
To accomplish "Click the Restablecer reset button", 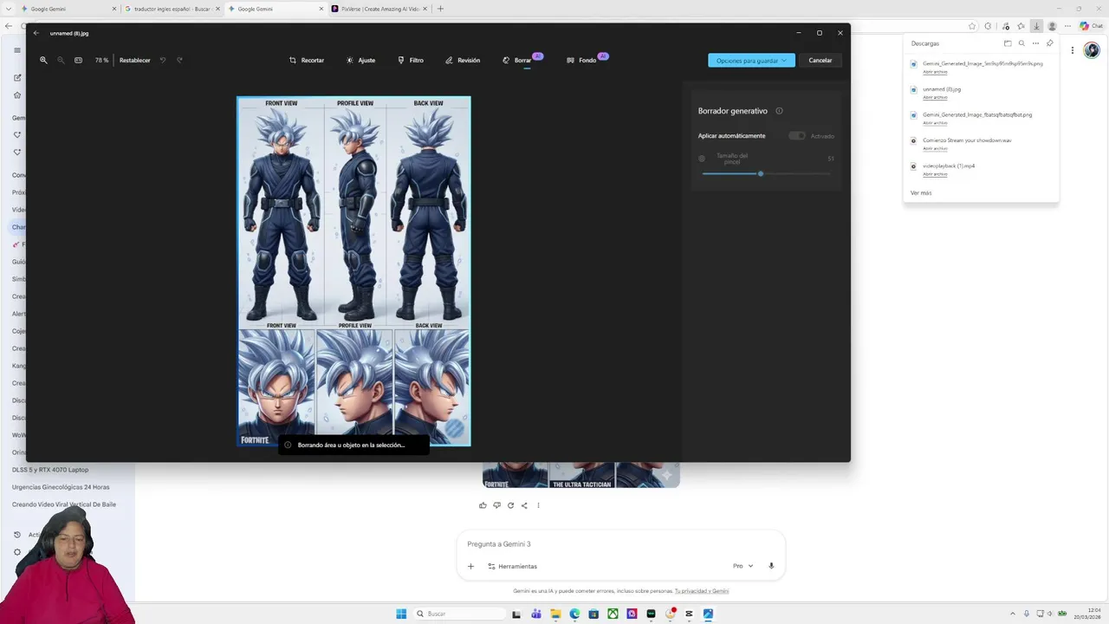I will [x=134, y=60].
